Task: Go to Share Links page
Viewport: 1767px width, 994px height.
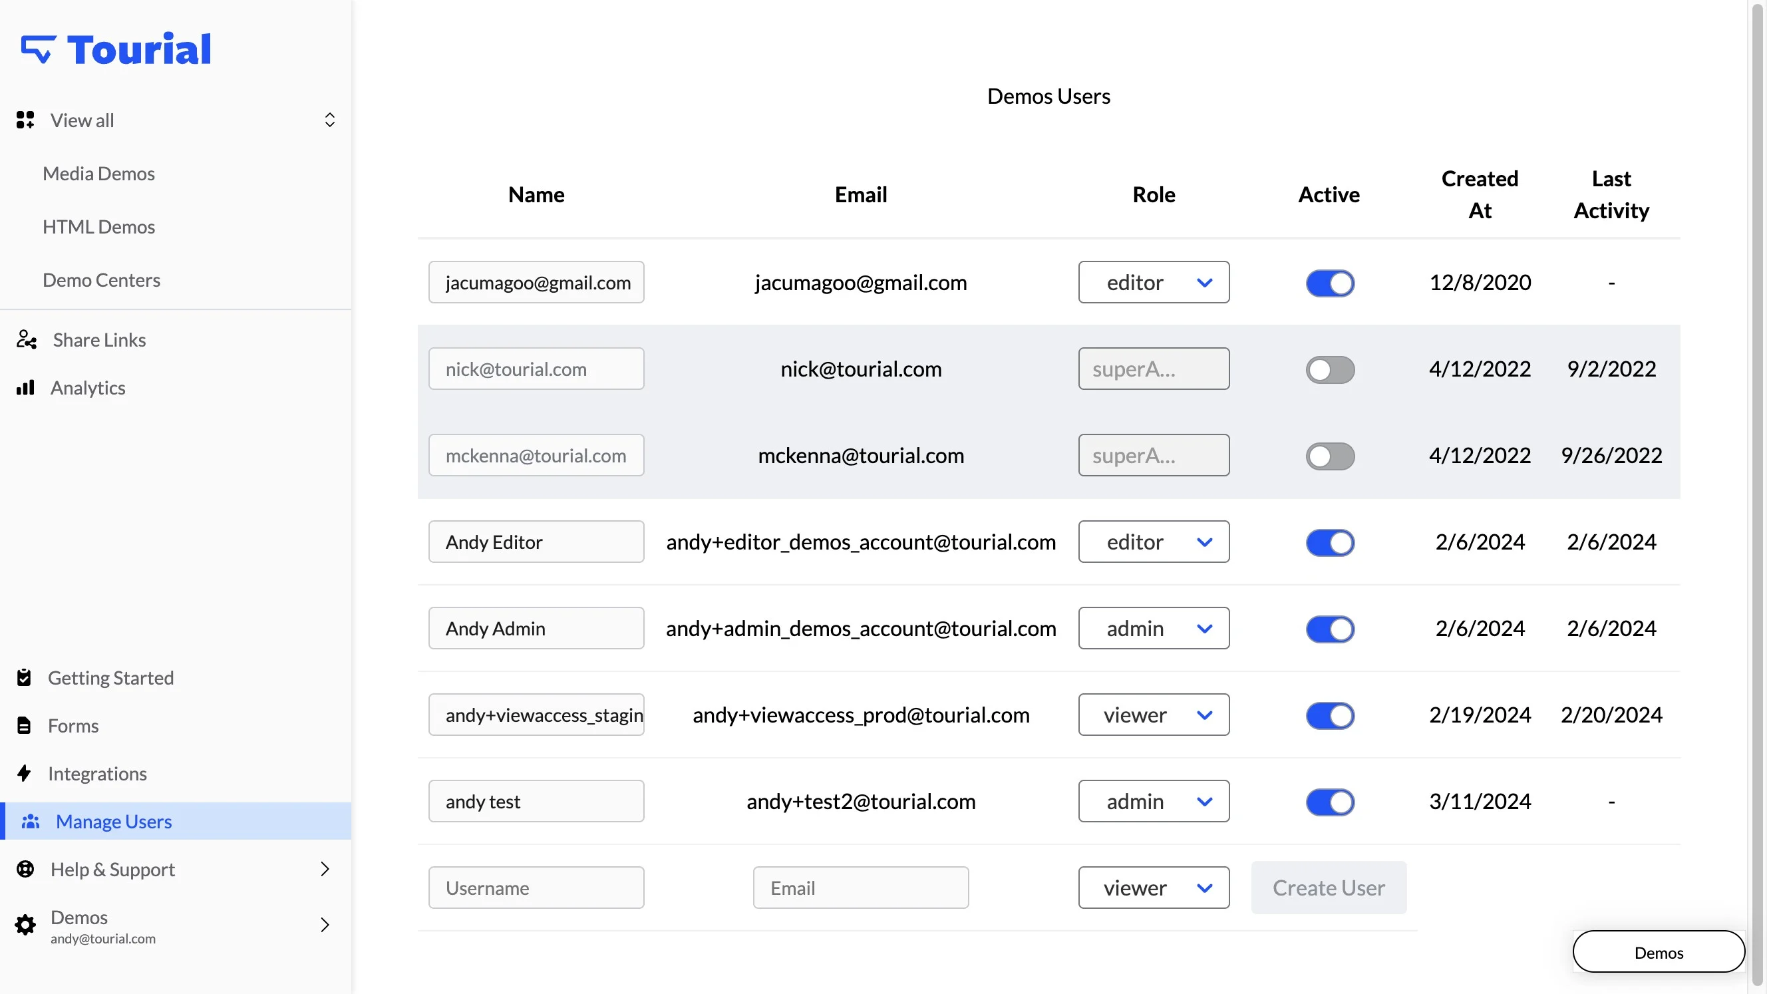Action: point(100,339)
